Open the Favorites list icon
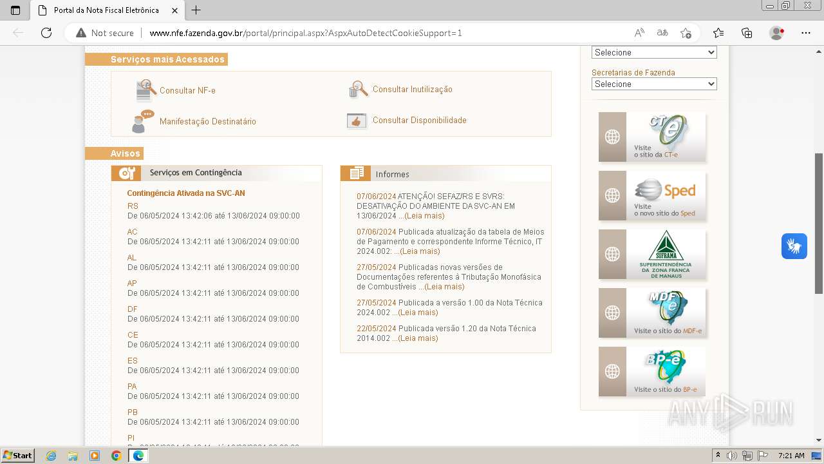The width and height of the screenshot is (824, 464). [x=718, y=33]
